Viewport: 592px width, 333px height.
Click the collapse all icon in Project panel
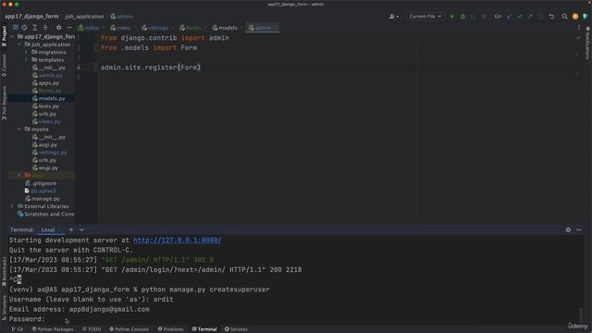(45, 28)
